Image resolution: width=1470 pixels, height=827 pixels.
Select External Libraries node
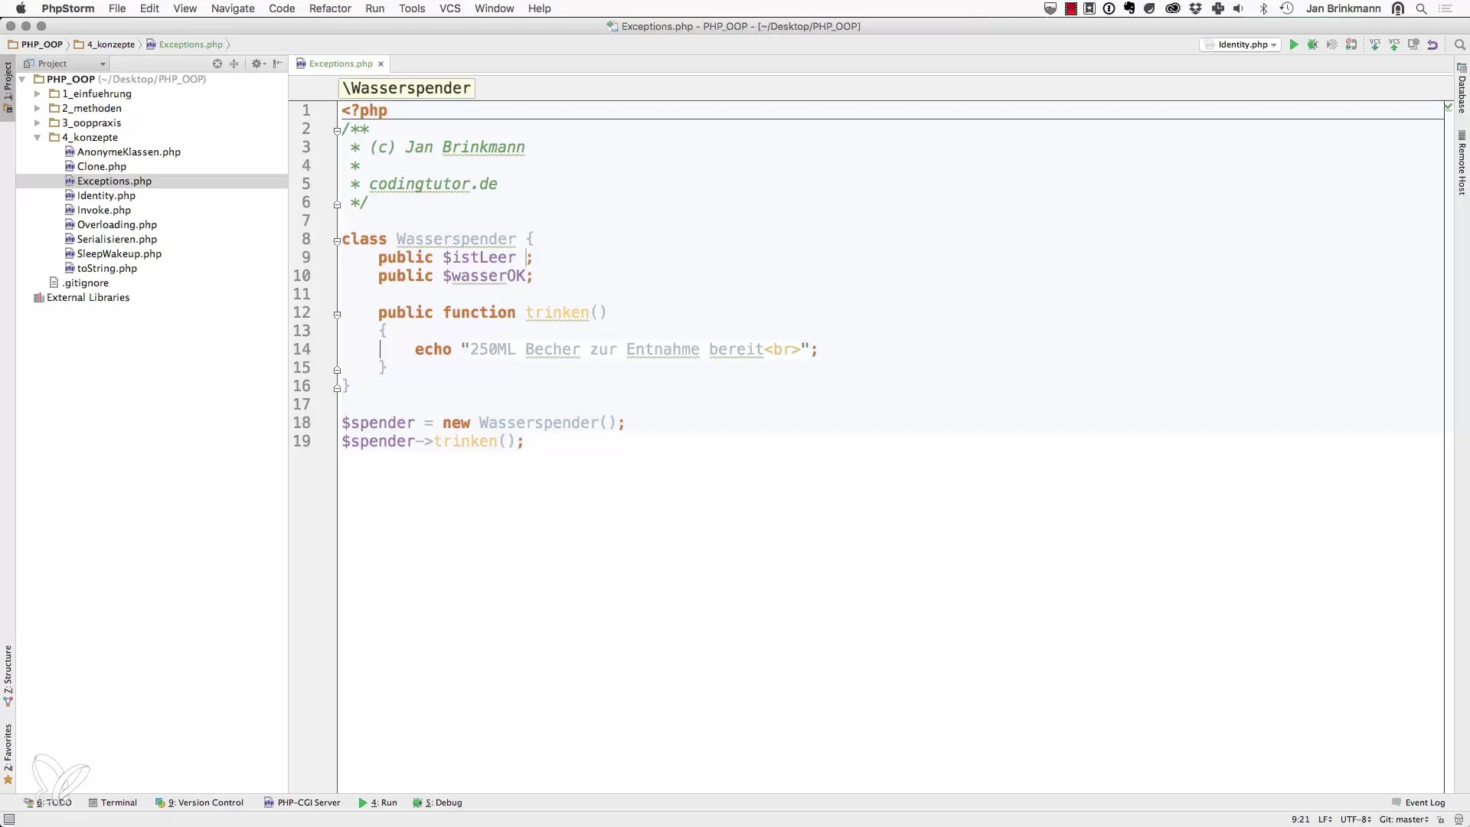tap(82, 297)
